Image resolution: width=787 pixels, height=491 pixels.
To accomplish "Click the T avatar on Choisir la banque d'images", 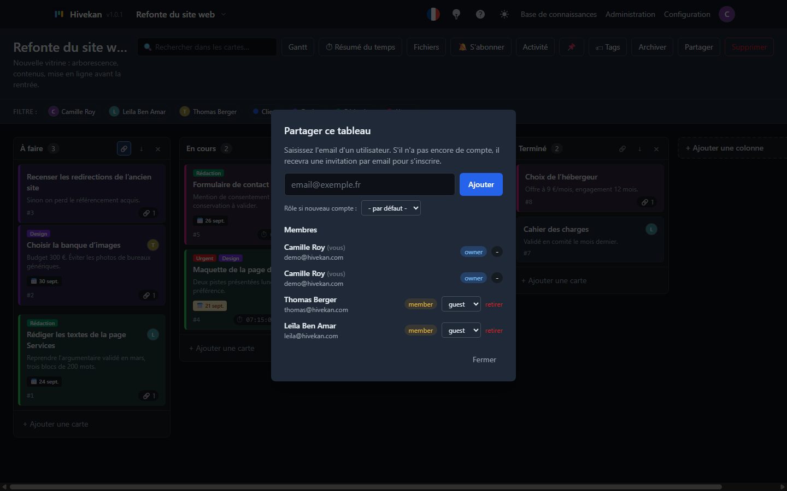I will click(153, 245).
